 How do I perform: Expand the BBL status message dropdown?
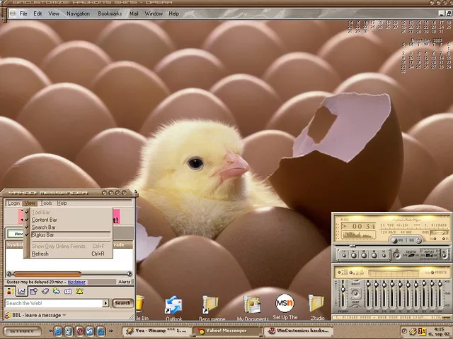[64, 315]
